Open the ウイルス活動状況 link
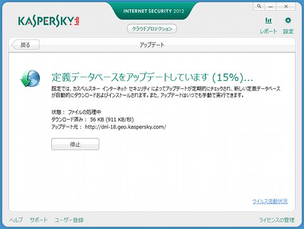 [270, 201]
